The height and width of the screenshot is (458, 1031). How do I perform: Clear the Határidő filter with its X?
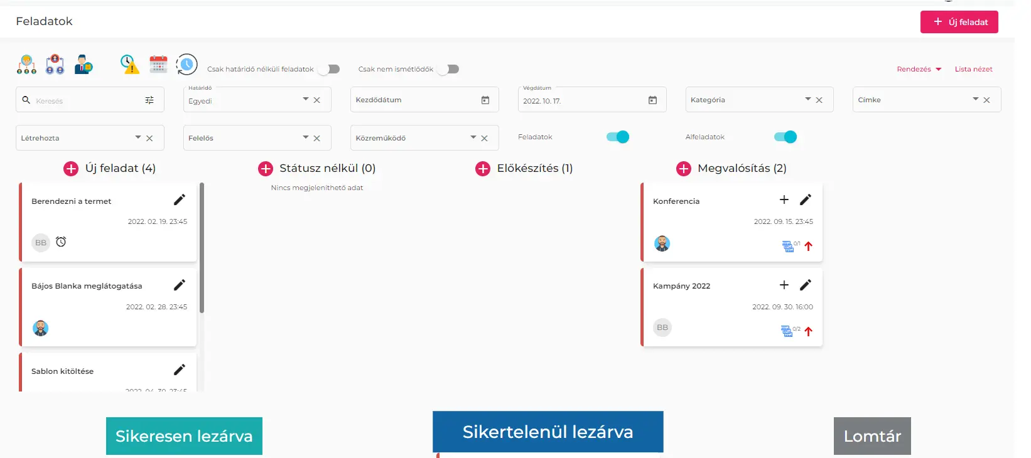point(317,100)
